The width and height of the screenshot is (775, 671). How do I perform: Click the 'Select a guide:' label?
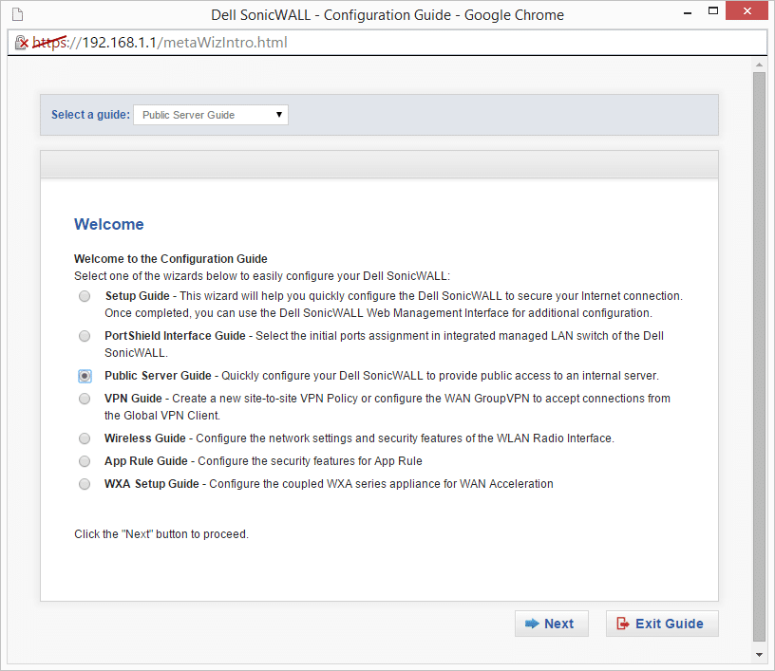click(x=90, y=115)
